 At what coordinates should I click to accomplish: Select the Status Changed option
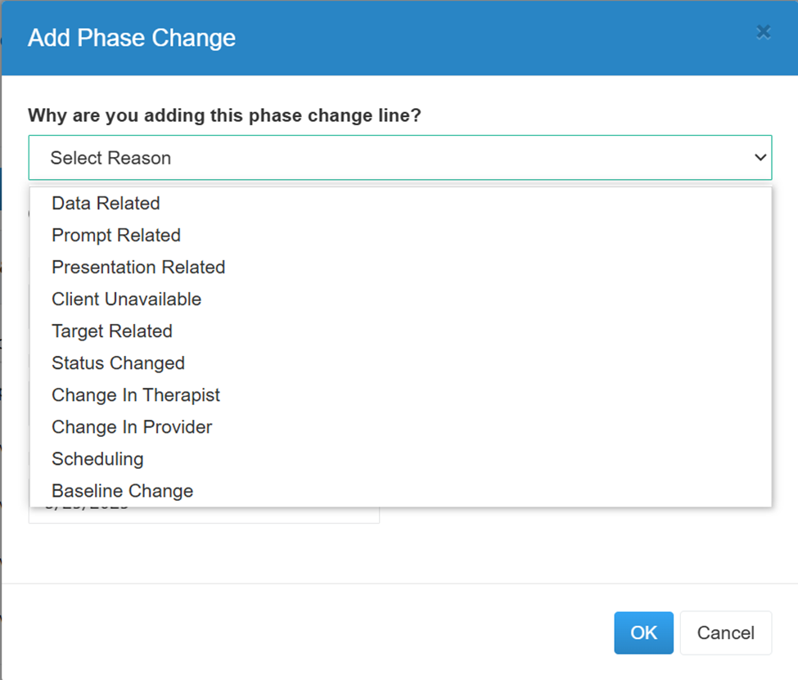(401, 363)
